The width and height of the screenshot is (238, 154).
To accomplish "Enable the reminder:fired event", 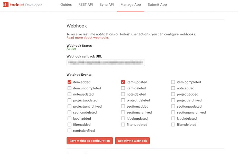I will [69, 131].
